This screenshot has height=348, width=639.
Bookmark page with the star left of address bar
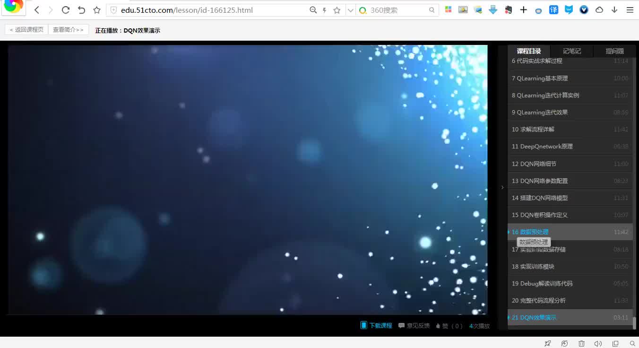point(97,10)
